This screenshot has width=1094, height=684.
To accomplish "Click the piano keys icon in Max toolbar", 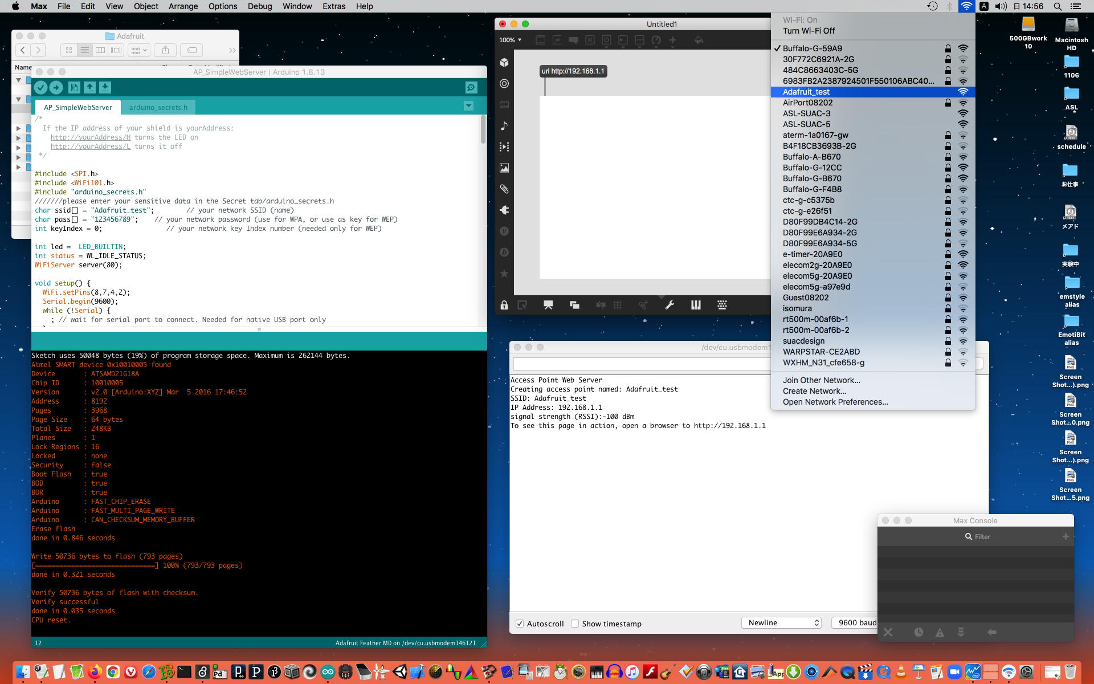I will tap(696, 305).
